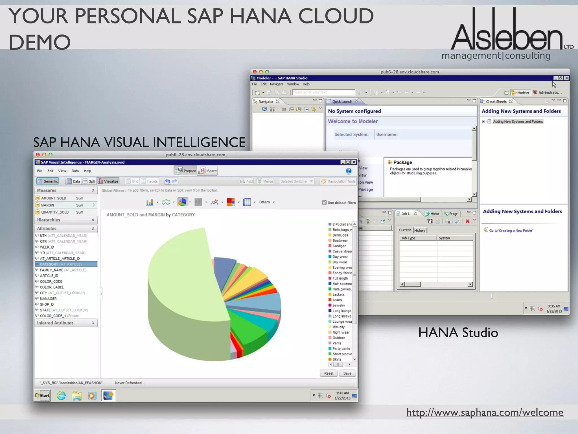Click the Jeans legend color swatch

[330, 300]
